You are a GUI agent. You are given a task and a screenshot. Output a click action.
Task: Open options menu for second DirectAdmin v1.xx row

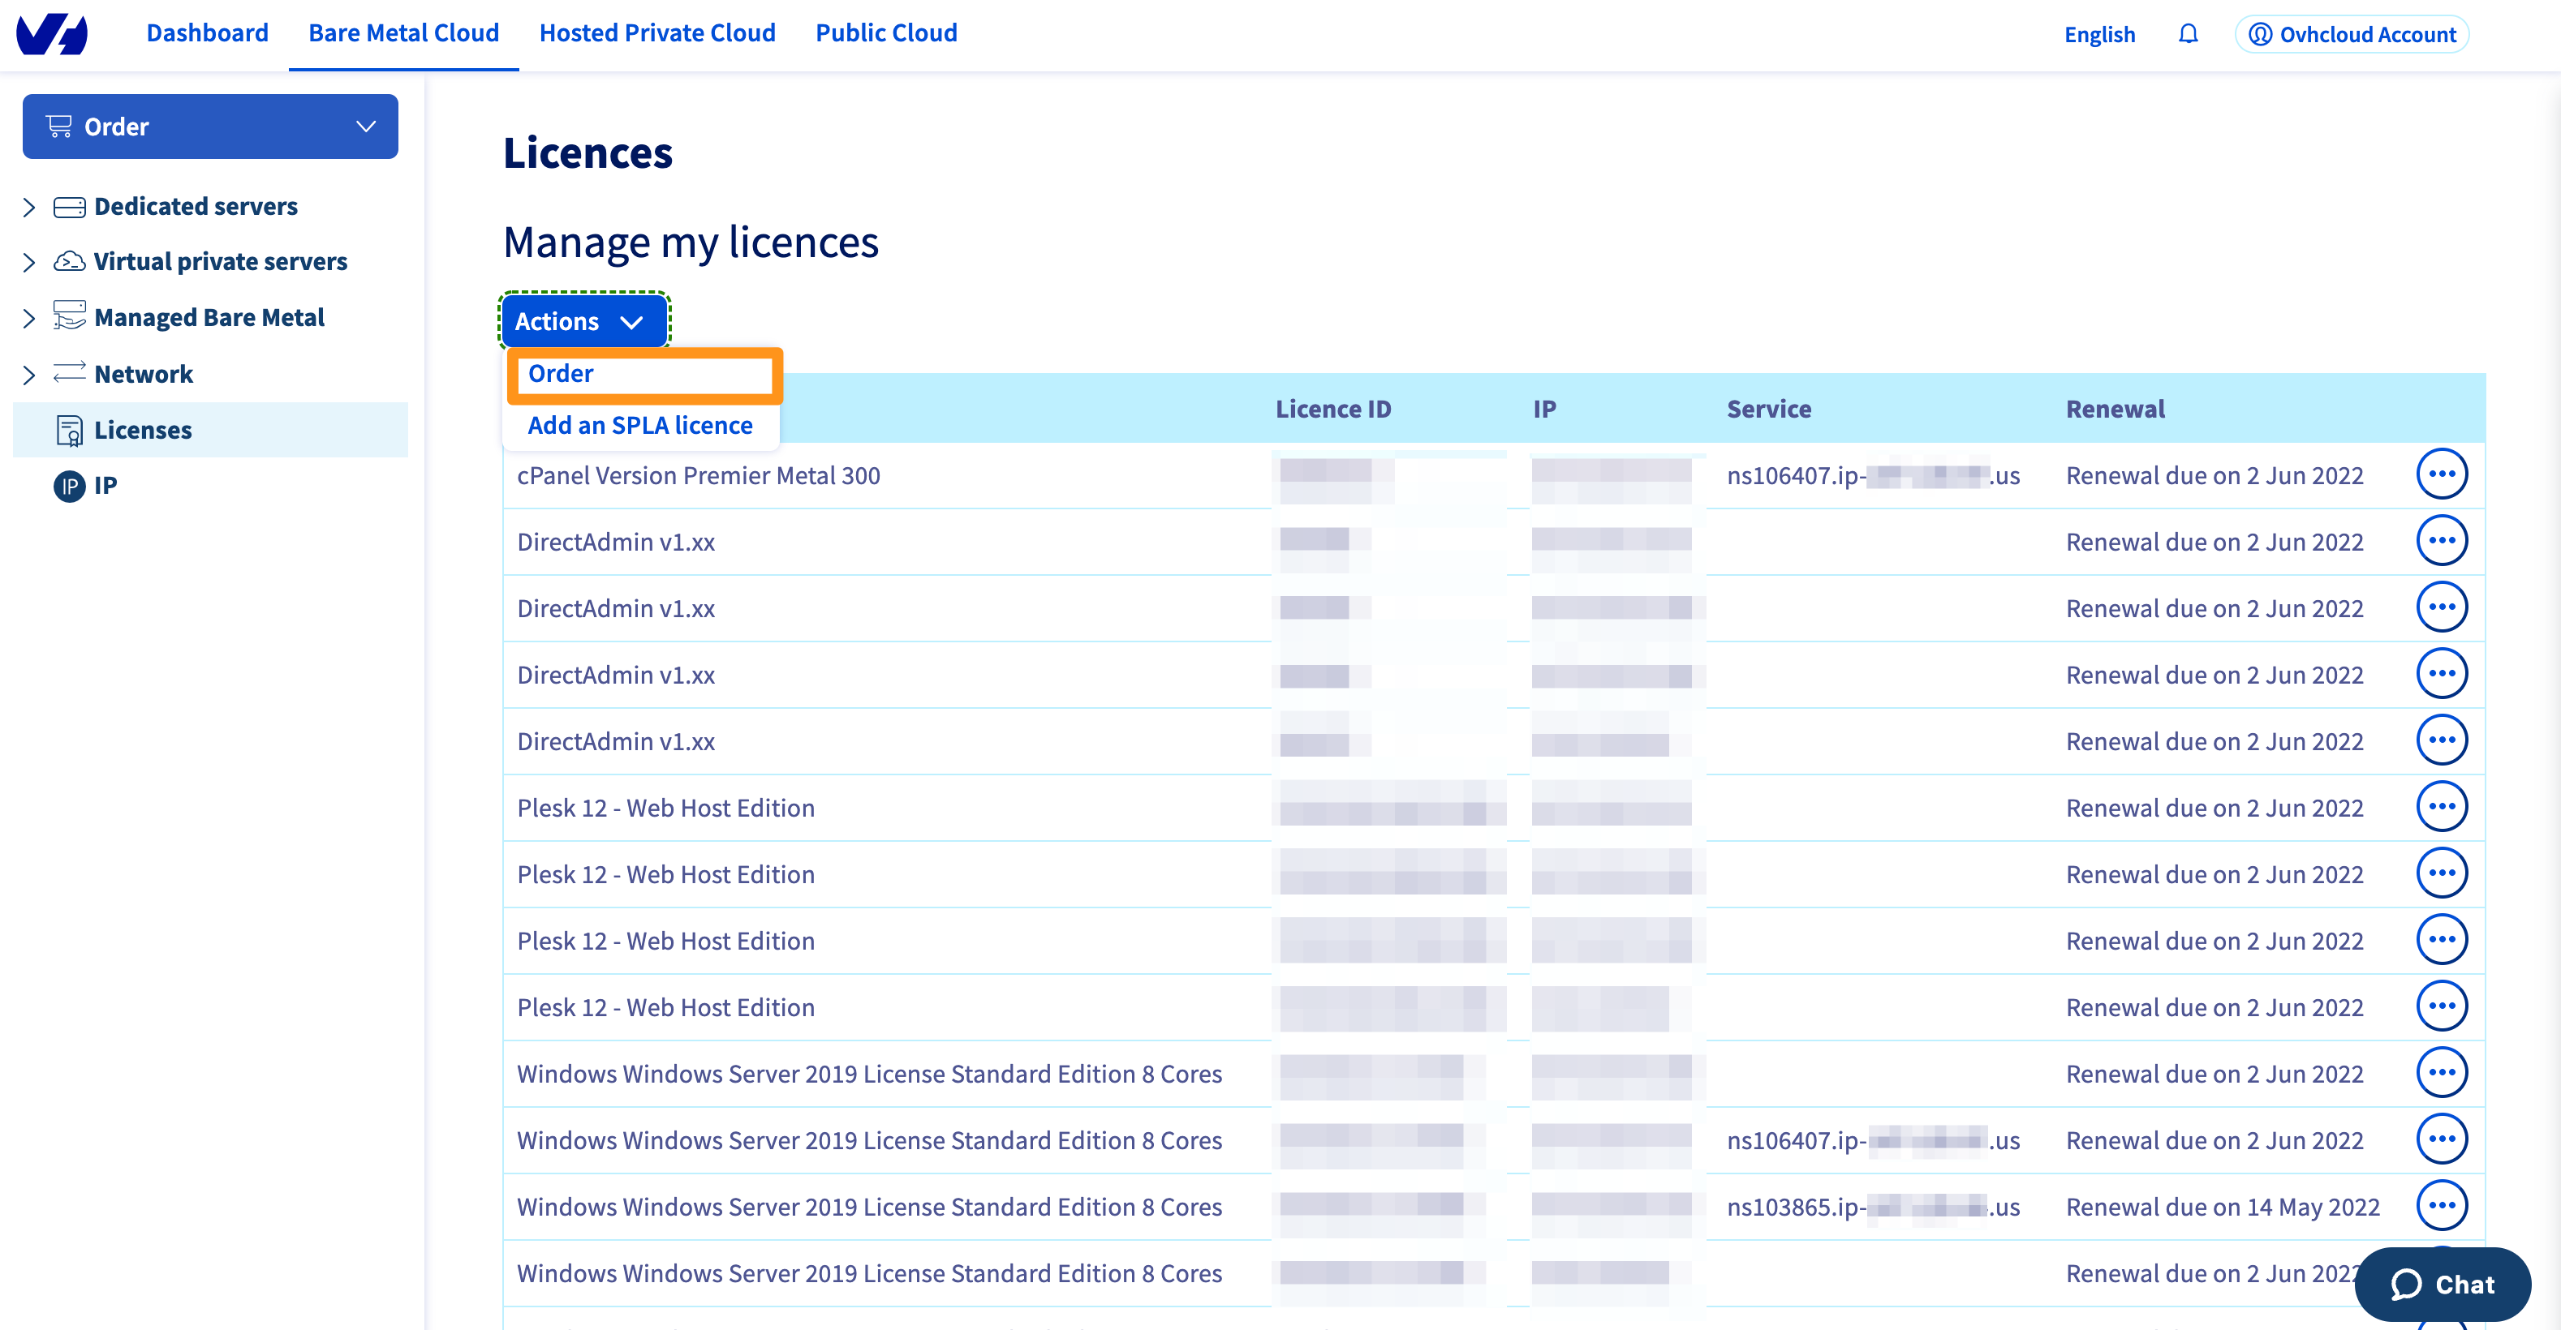coord(2441,608)
